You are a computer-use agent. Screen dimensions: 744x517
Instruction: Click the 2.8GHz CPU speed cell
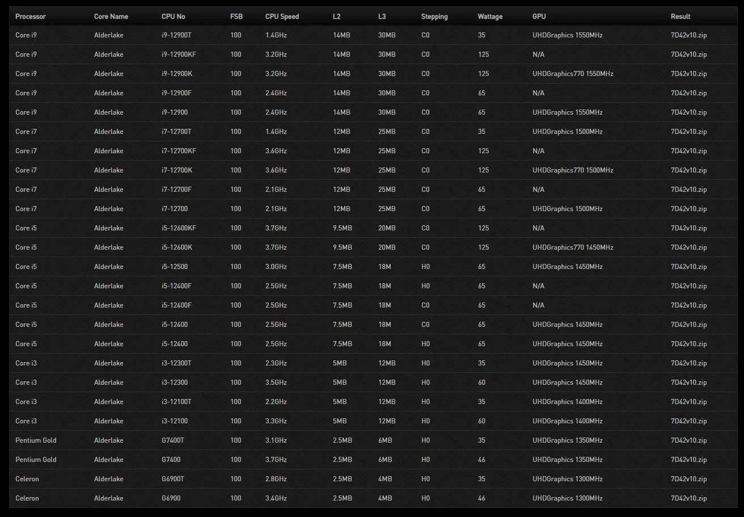tap(276, 479)
